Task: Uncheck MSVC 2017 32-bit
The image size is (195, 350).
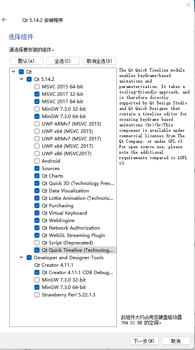Action: pos(37,94)
